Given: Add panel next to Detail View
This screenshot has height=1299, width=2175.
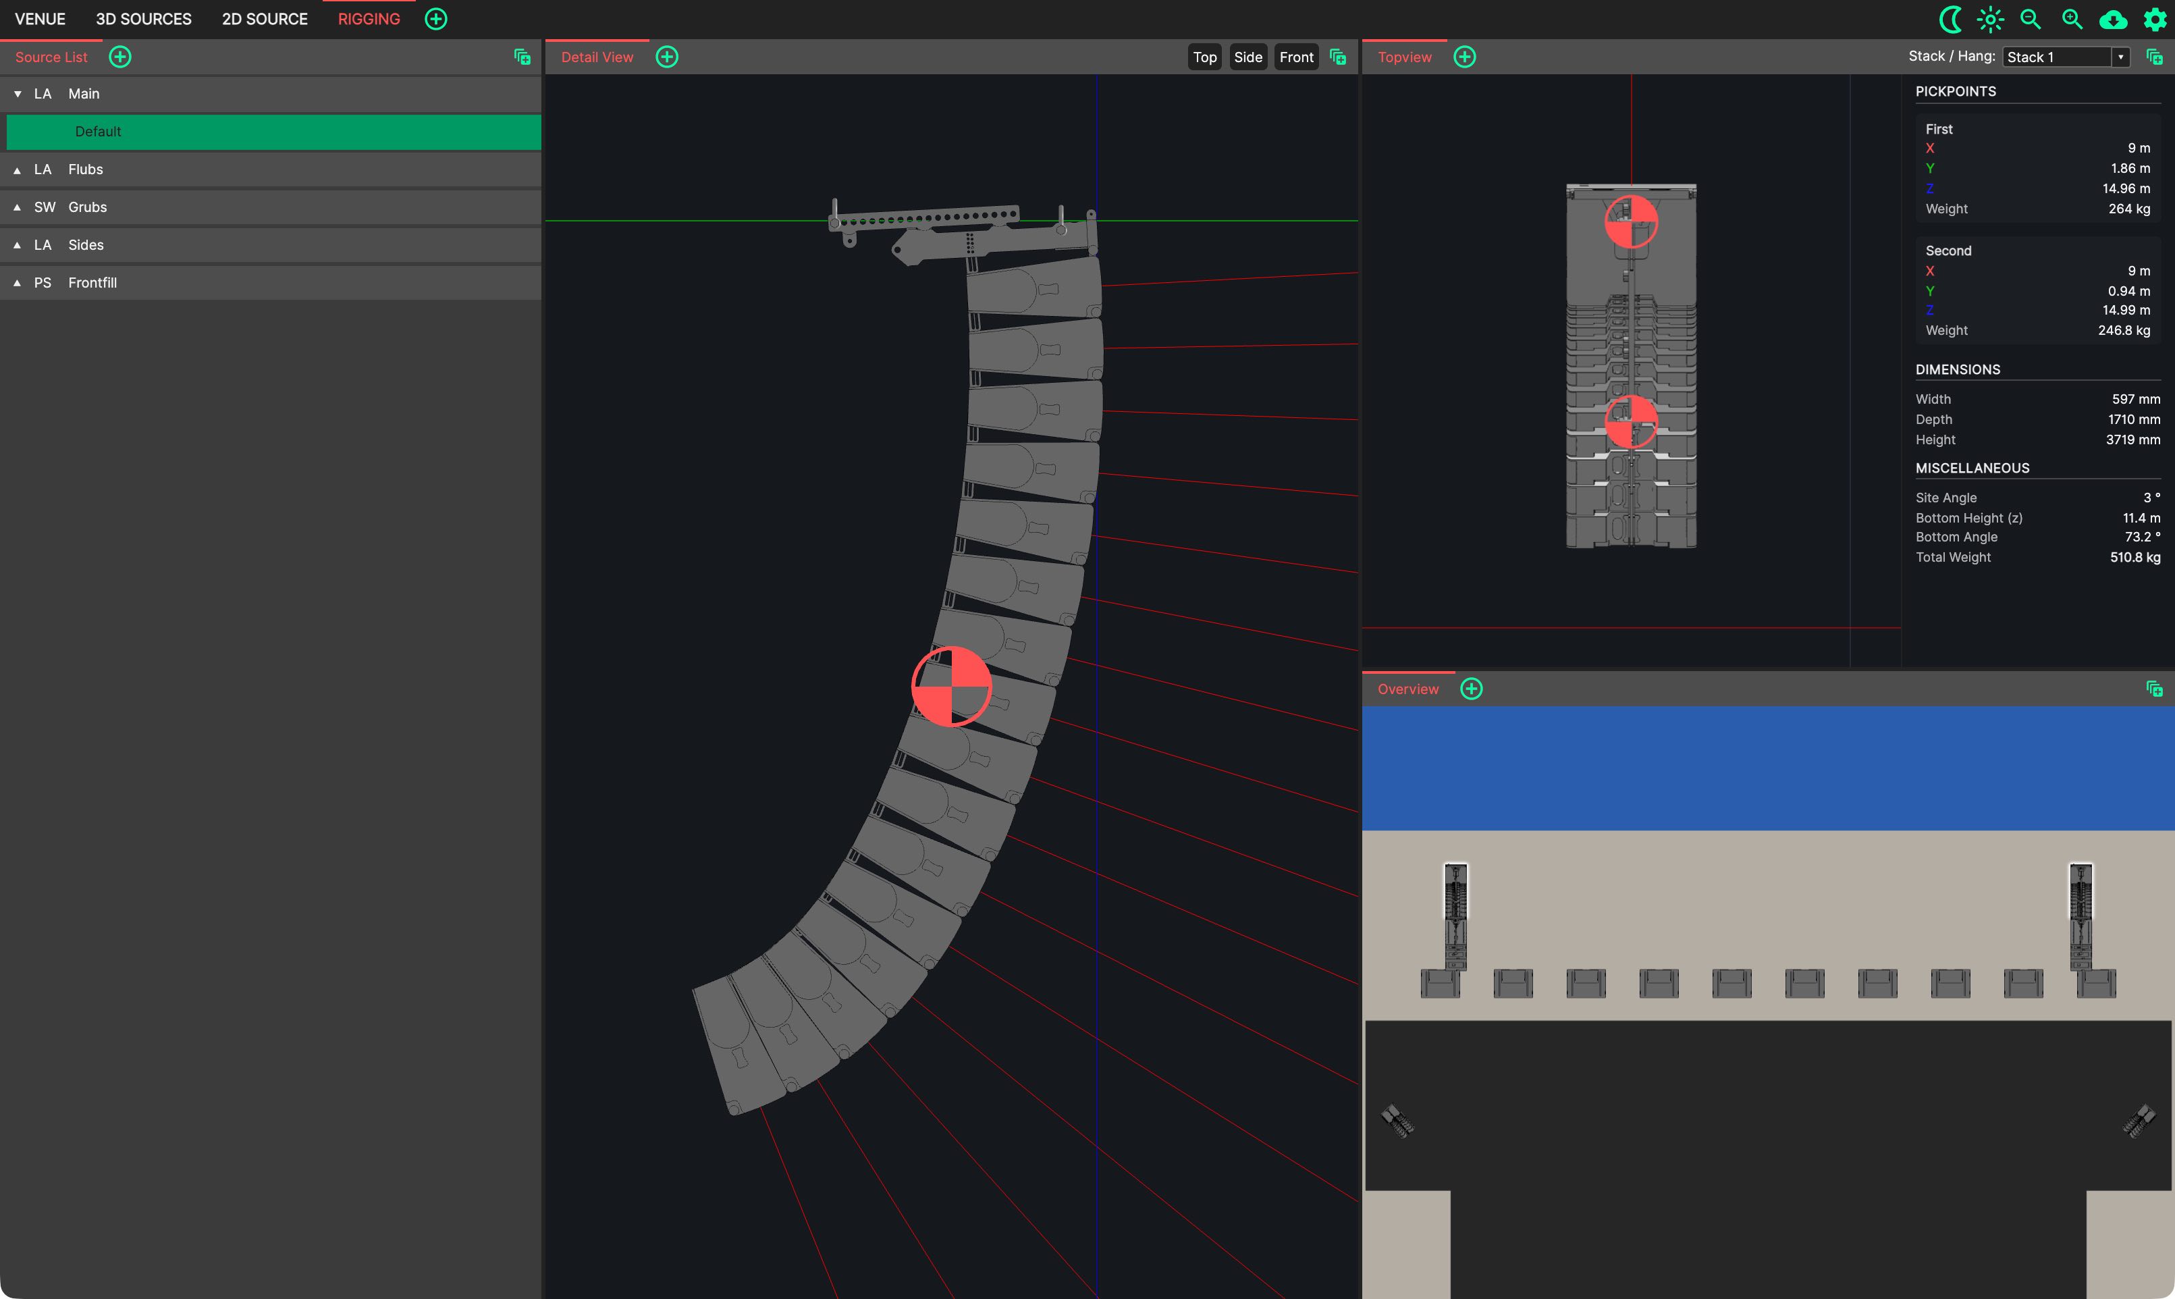Looking at the screenshot, I should click(667, 57).
